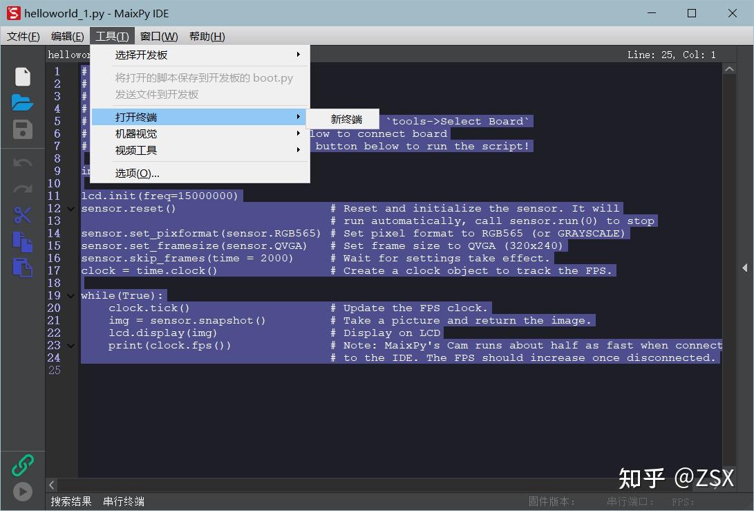The width and height of the screenshot is (754, 511).
Task: Run the helloworld script
Action: point(23,492)
